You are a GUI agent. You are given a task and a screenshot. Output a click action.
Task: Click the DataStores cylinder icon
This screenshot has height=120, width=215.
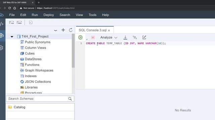[x=22, y=59]
